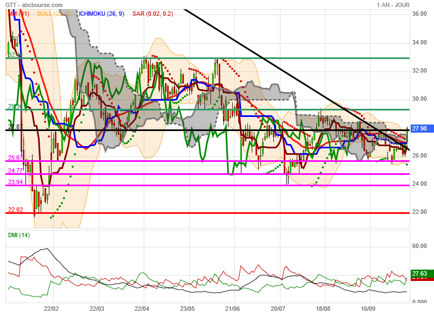434x314 pixels.
Task: Click the 34.00 price axis label
Action: click(419, 42)
